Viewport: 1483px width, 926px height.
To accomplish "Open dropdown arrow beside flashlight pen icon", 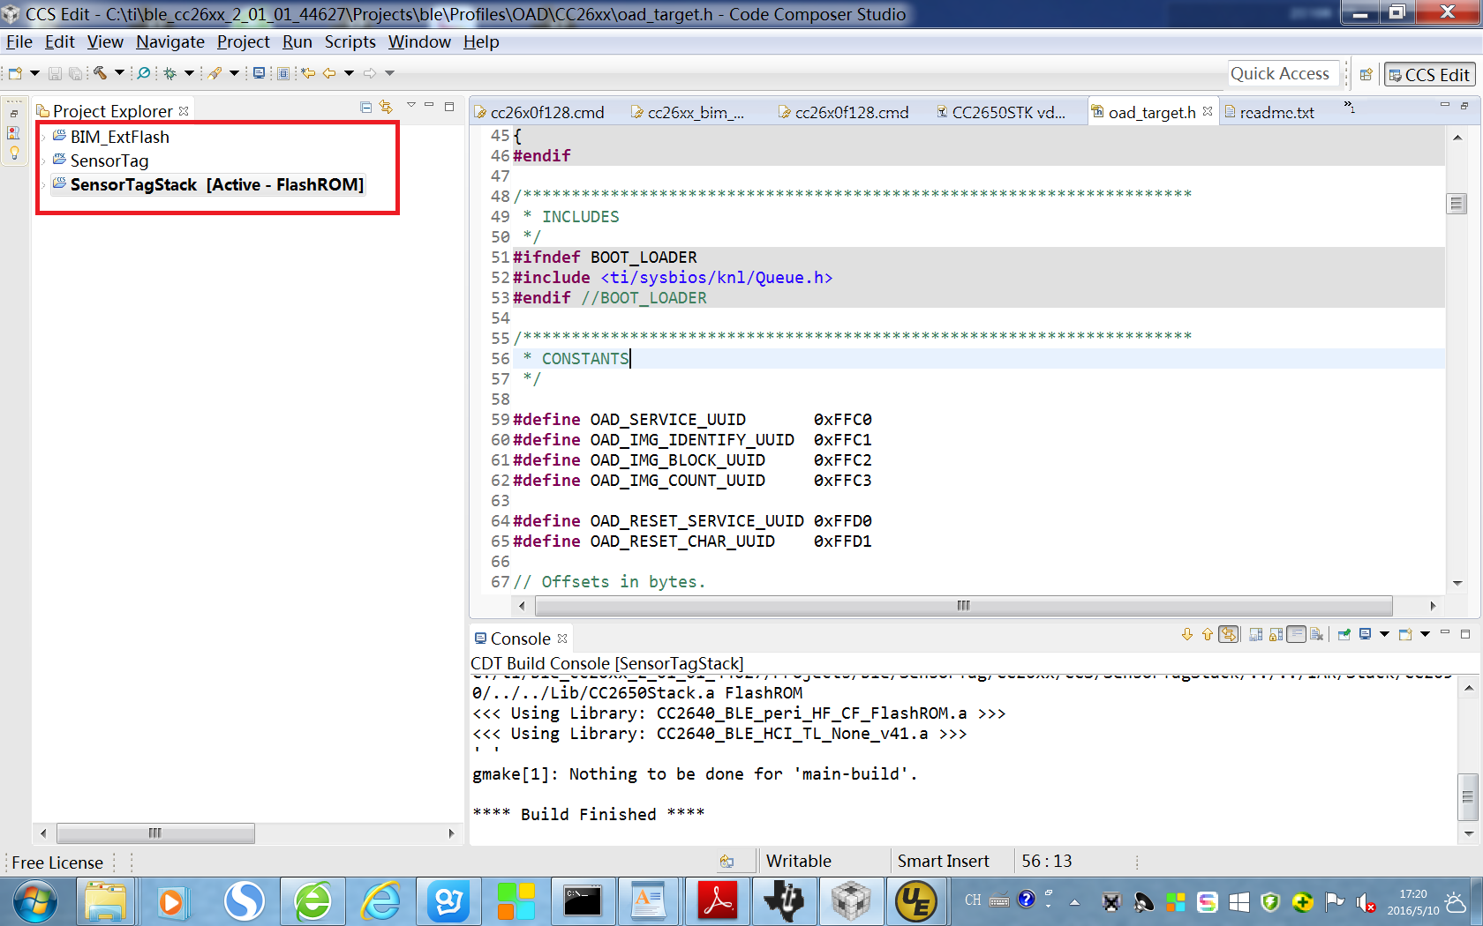I will (234, 73).
